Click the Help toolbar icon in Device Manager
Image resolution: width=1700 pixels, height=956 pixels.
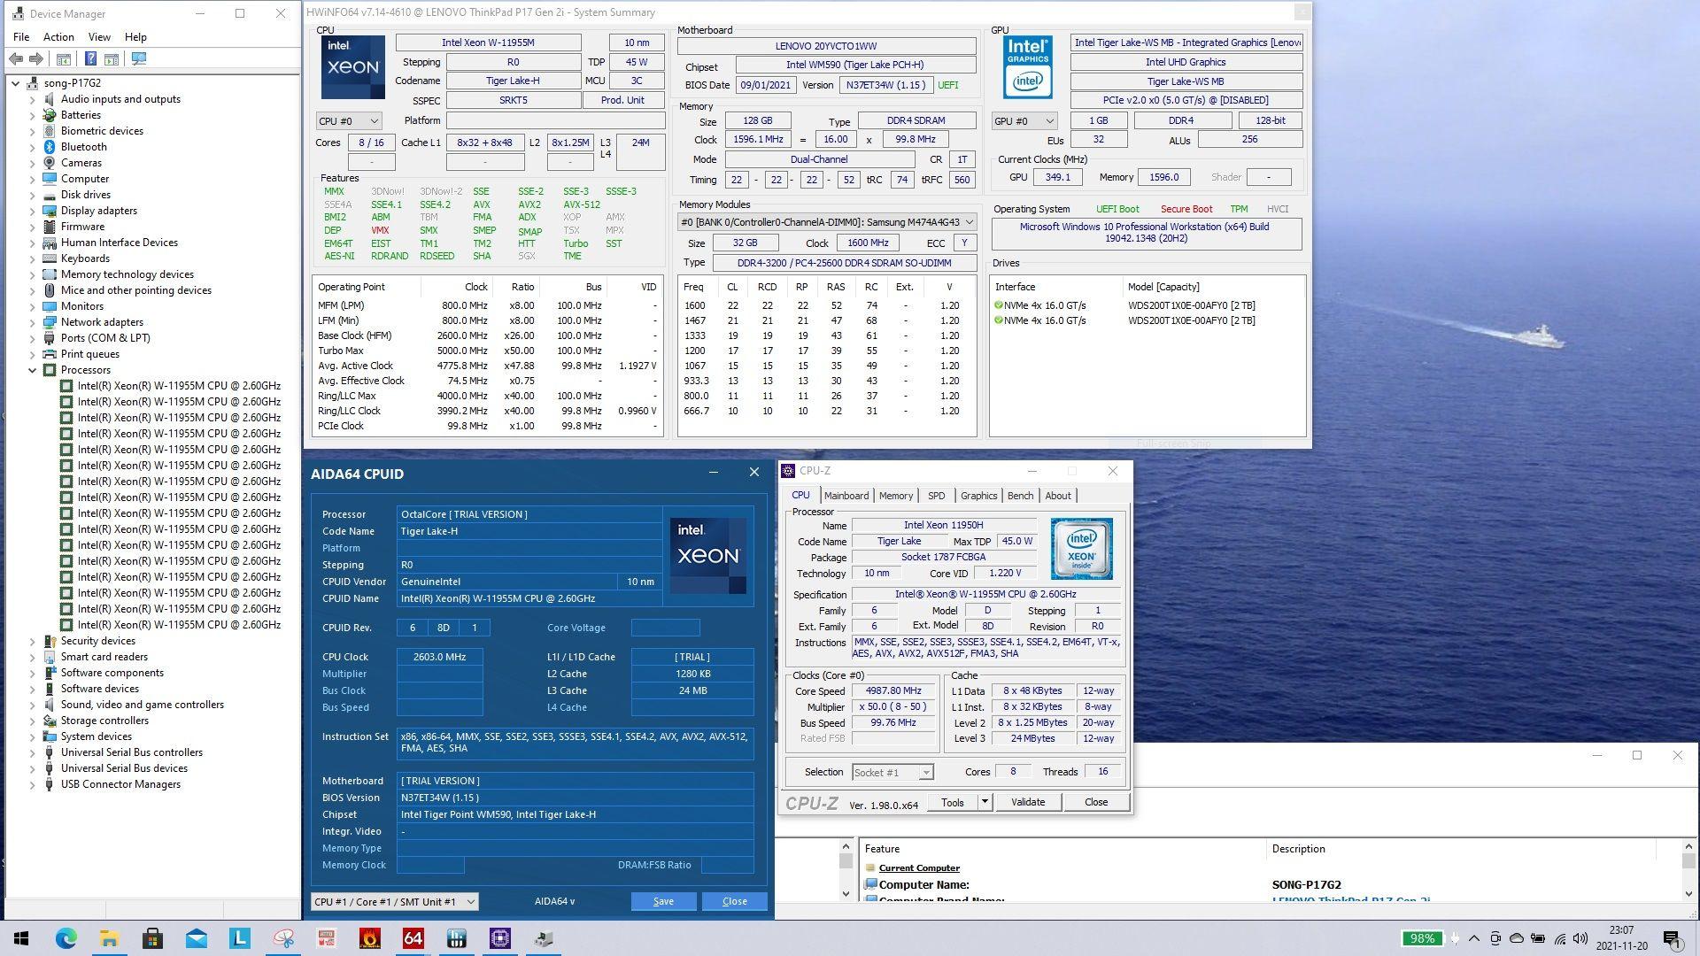[90, 59]
